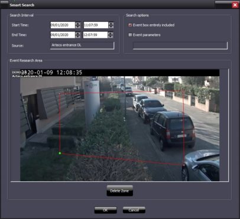Click the Event parameters text box
The height and width of the screenshot is (219, 240).
tap(180, 45)
